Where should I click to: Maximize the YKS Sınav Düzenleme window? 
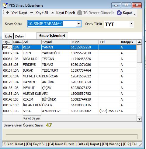click(x=126, y=5)
